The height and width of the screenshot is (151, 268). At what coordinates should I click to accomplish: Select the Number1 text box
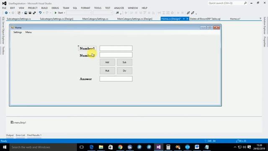116,49
